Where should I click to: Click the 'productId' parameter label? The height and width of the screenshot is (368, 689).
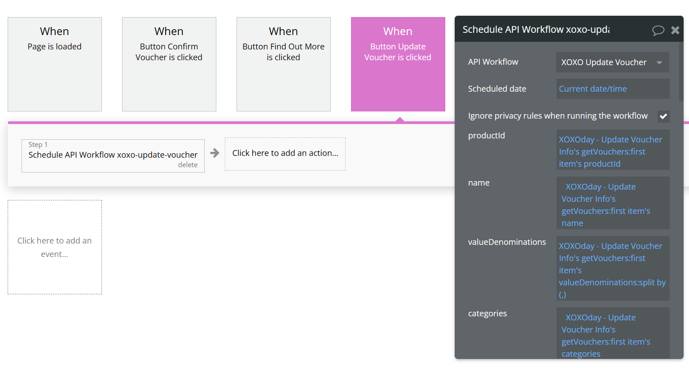pyautogui.click(x=487, y=136)
